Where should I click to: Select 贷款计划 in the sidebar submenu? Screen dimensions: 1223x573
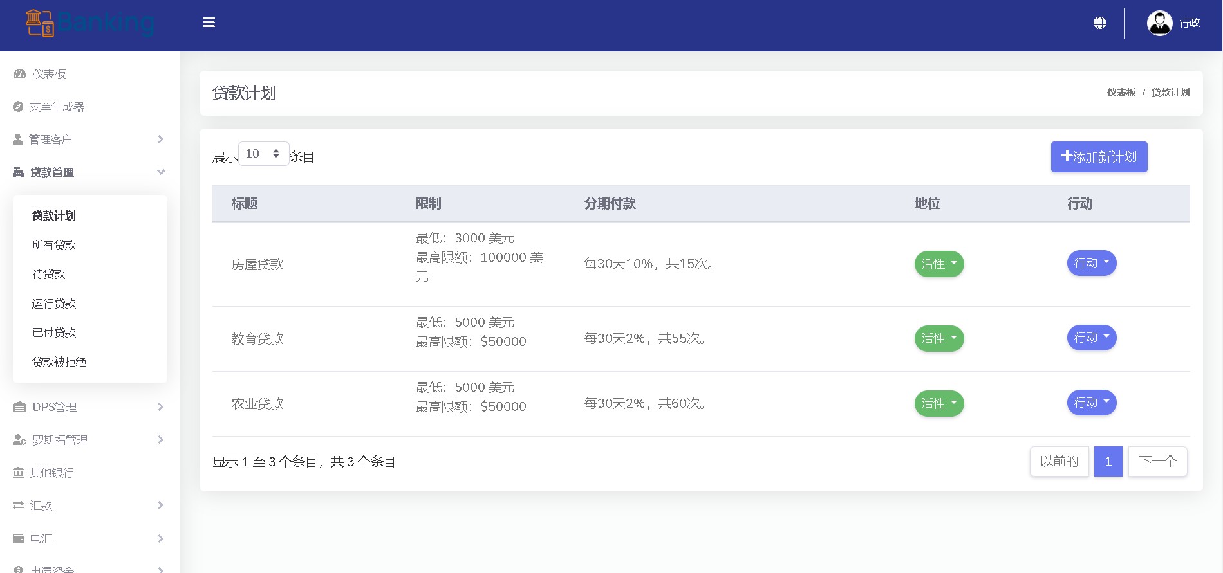[x=54, y=216]
